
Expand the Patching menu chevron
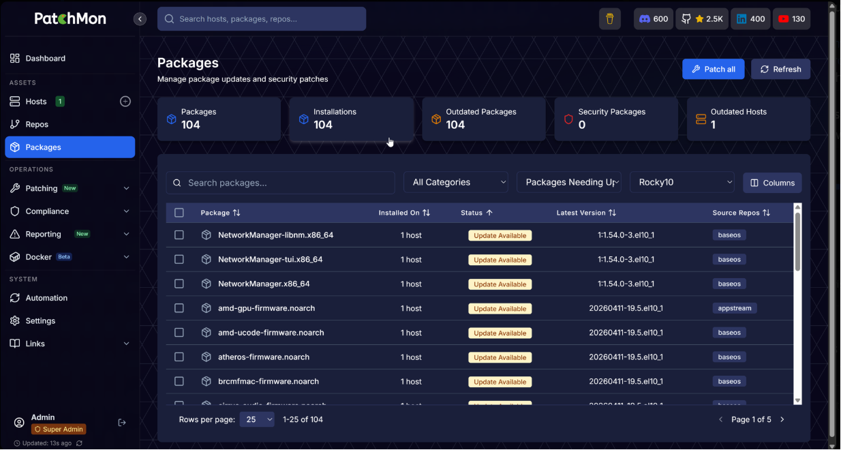coord(126,189)
